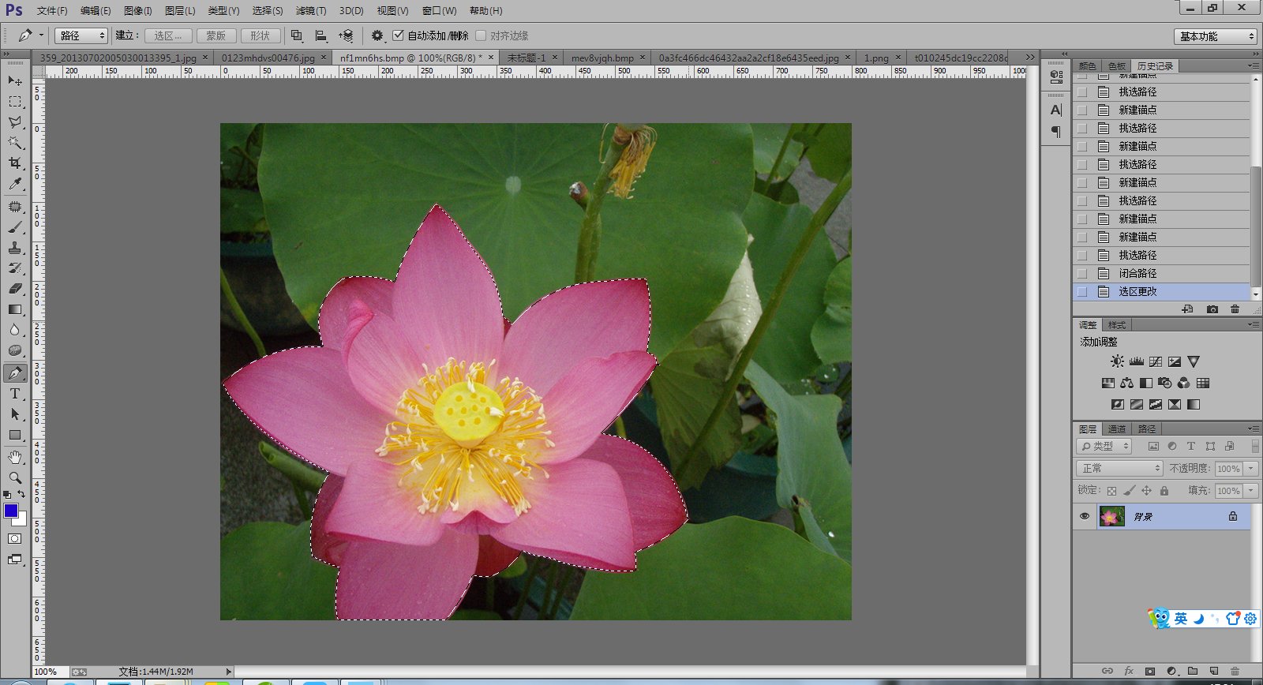1263x685 pixels.
Task: Select the Hand tool
Action: pyautogui.click(x=15, y=457)
